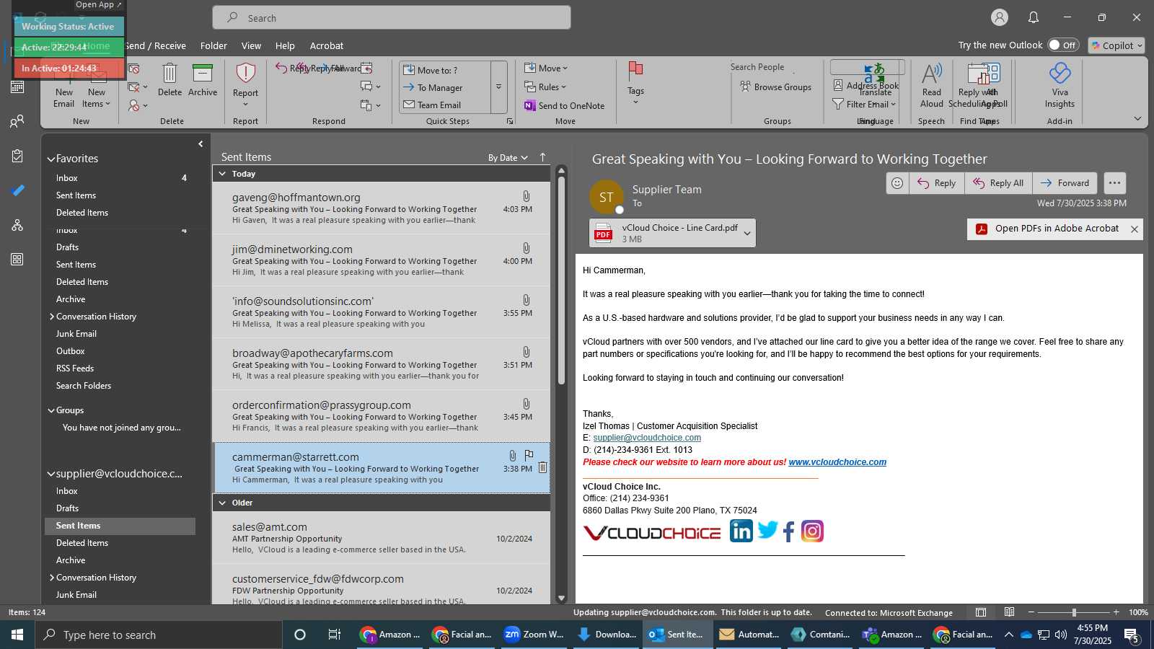This screenshot has height=649, width=1154.
Task: Click Reply All in reading pane
Action: click(x=998, y=183)
